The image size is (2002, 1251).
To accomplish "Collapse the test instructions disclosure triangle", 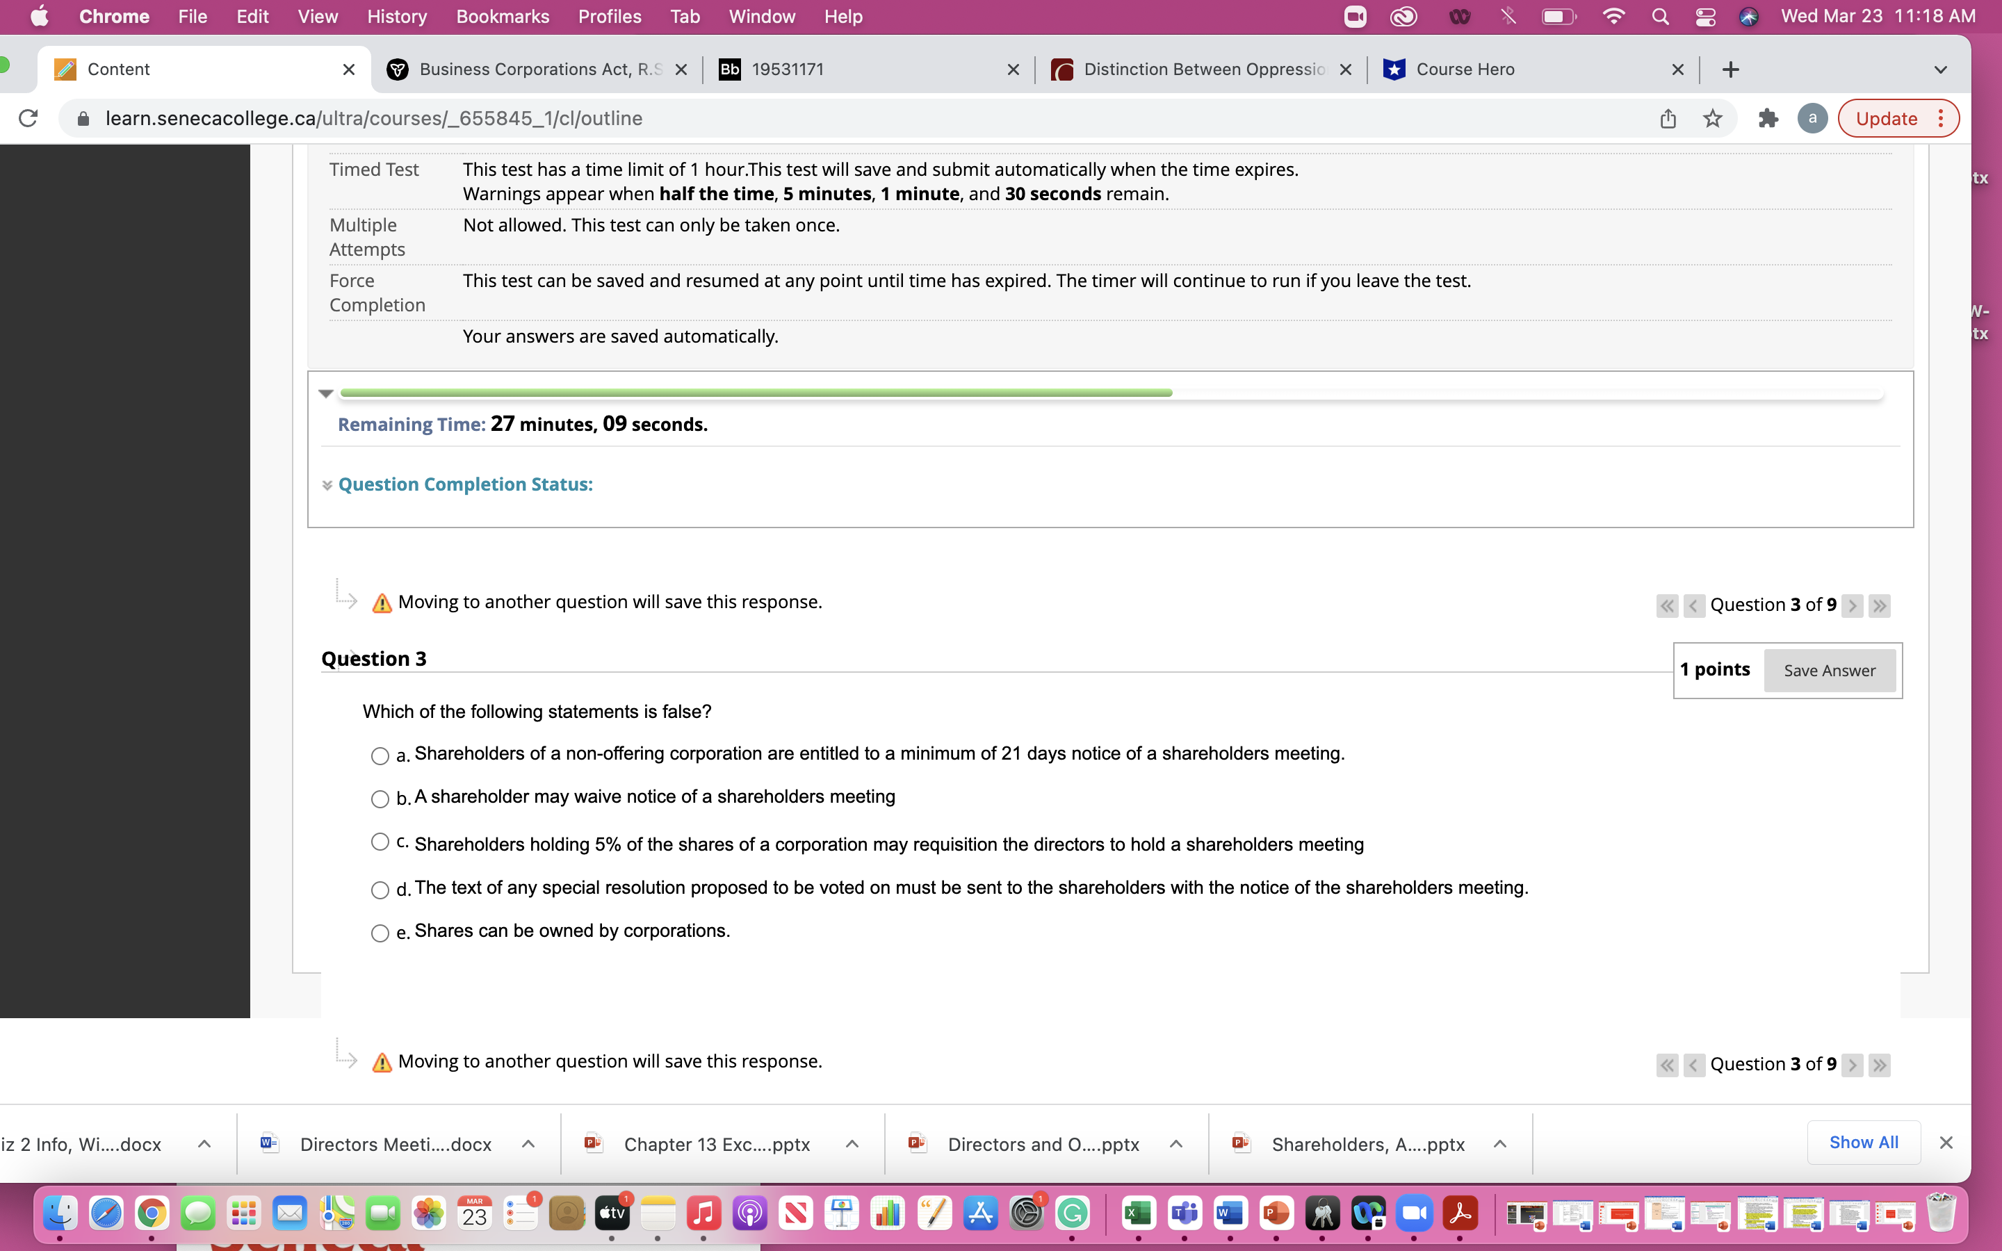I will coord(327,393).
